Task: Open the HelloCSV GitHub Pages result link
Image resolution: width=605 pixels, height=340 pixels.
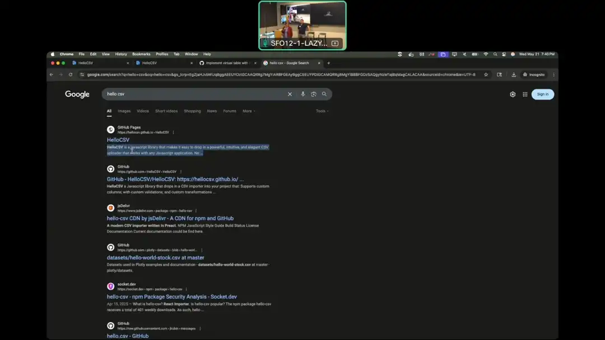Action: [118, 140]
